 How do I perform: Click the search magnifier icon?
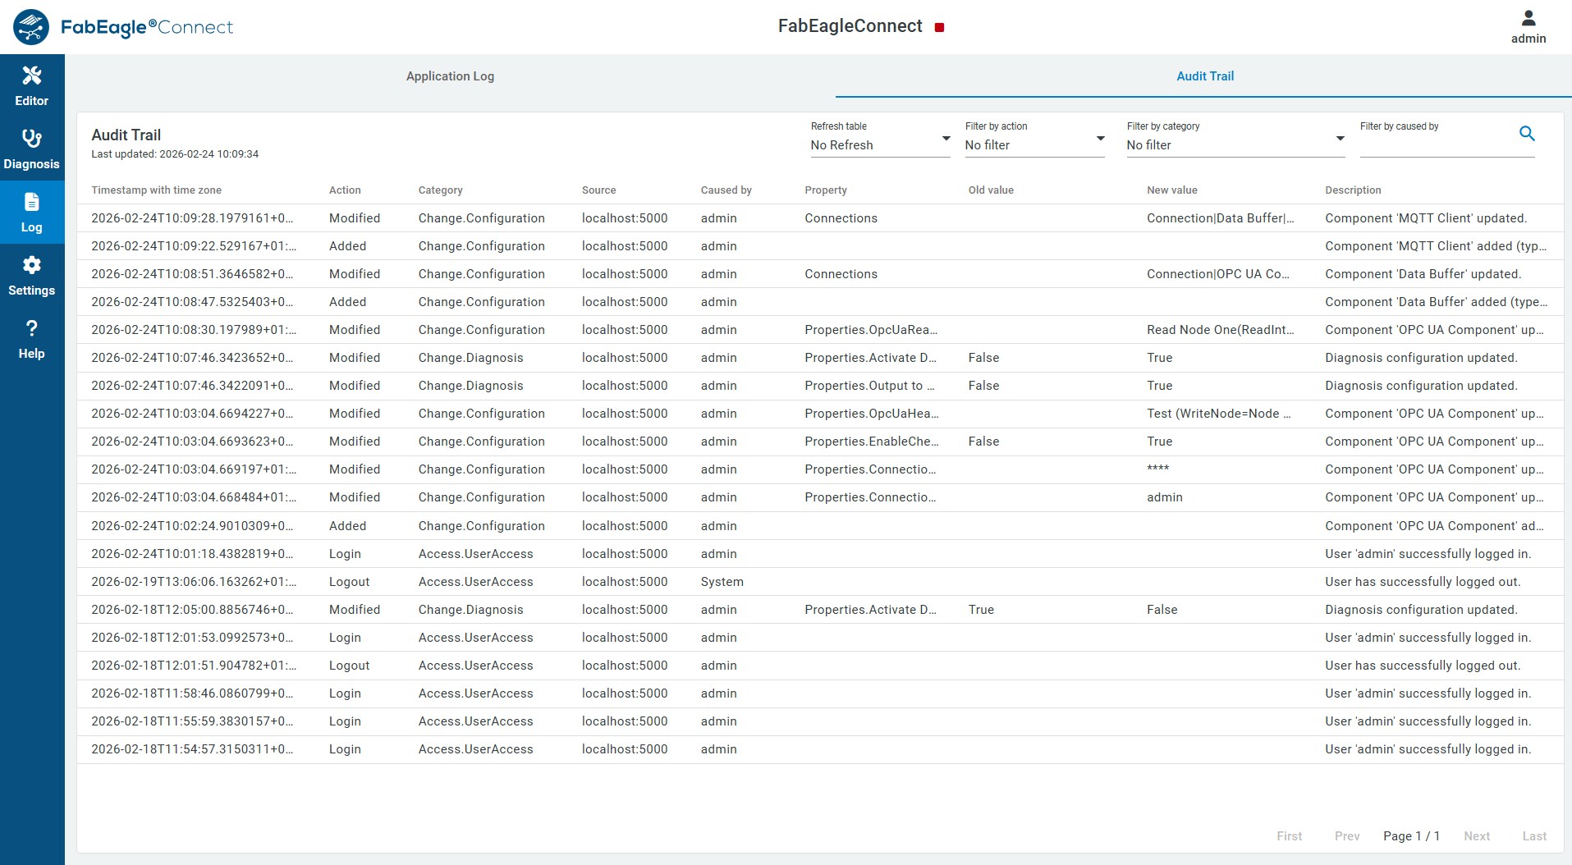1526,133
